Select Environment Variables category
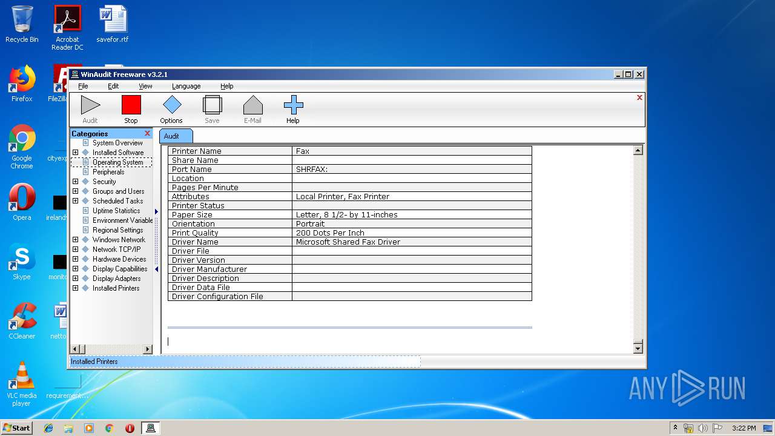The image size is (775, 436). tap(122, 220)
